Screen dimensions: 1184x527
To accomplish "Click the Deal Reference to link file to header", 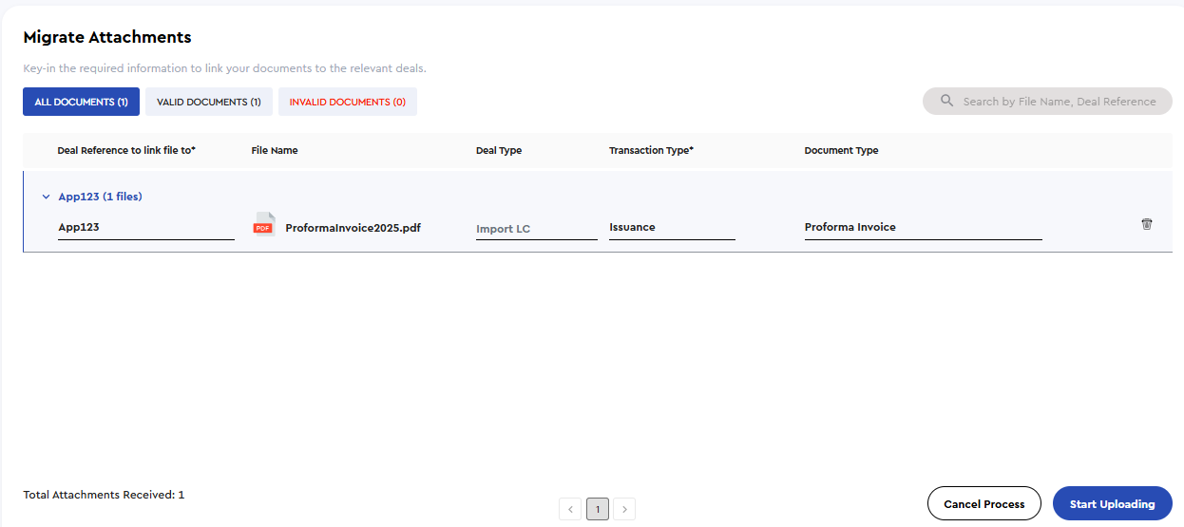I will click(x=126, y=150).
